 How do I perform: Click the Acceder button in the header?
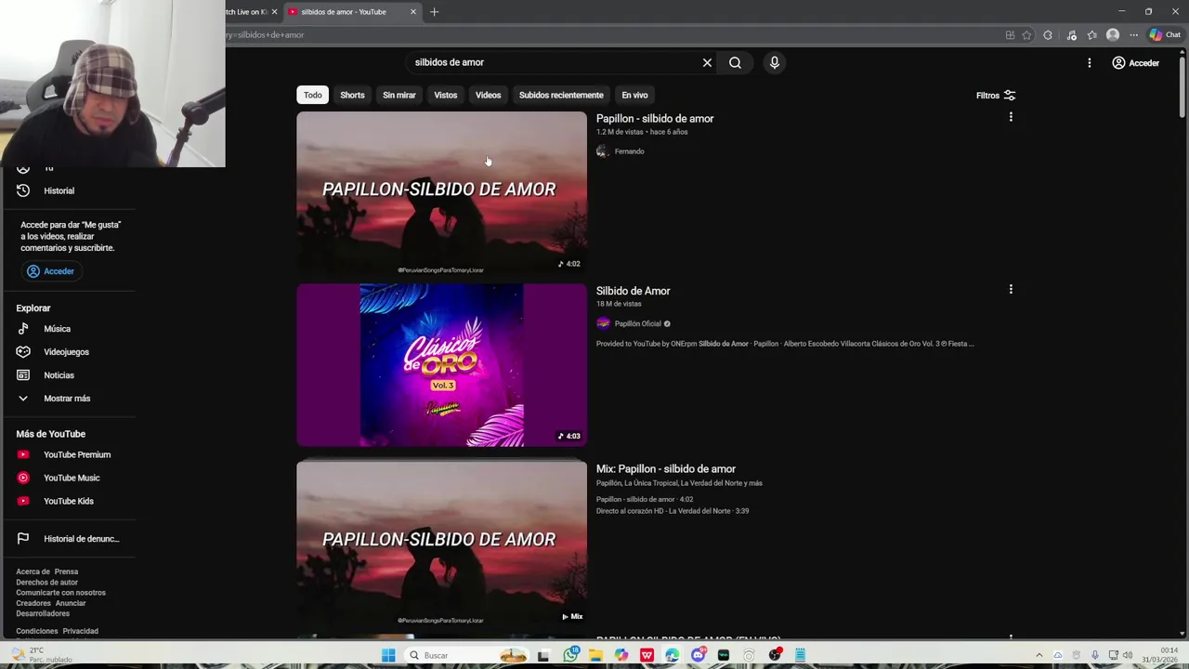[1136, 63]
